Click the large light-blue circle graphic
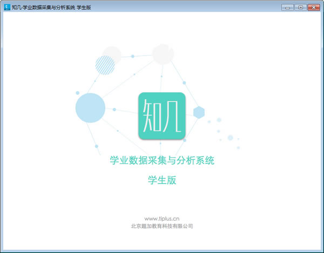 tap(90, 108)
